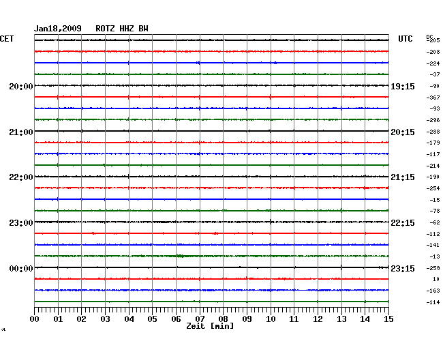Click the DC offset value -288
This screenshot has height=337, width=443.
(433, 132)
